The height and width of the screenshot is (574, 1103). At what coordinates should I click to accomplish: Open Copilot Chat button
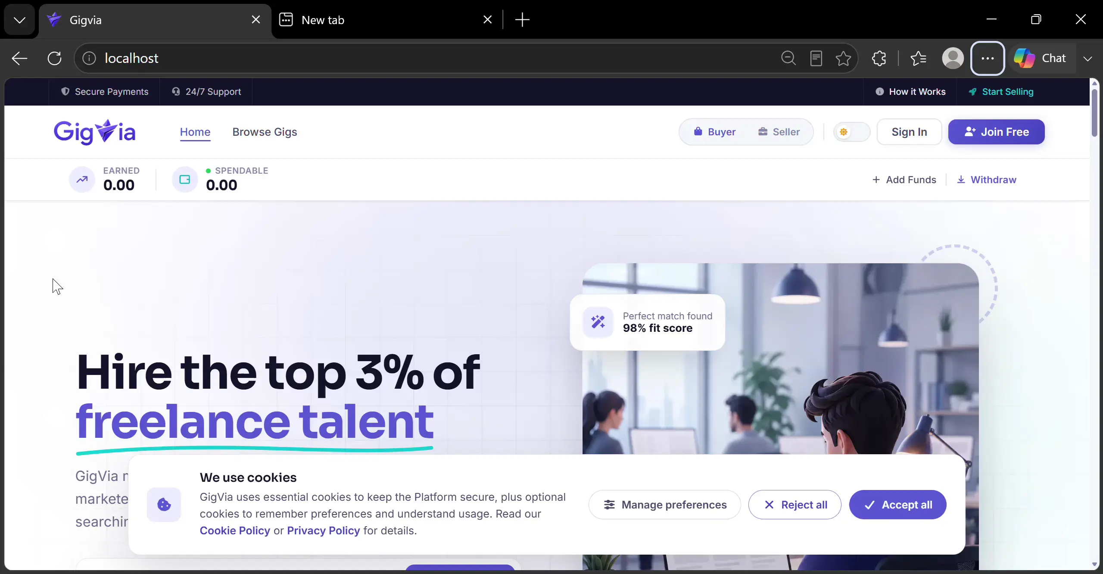[x=1040, y=58]
